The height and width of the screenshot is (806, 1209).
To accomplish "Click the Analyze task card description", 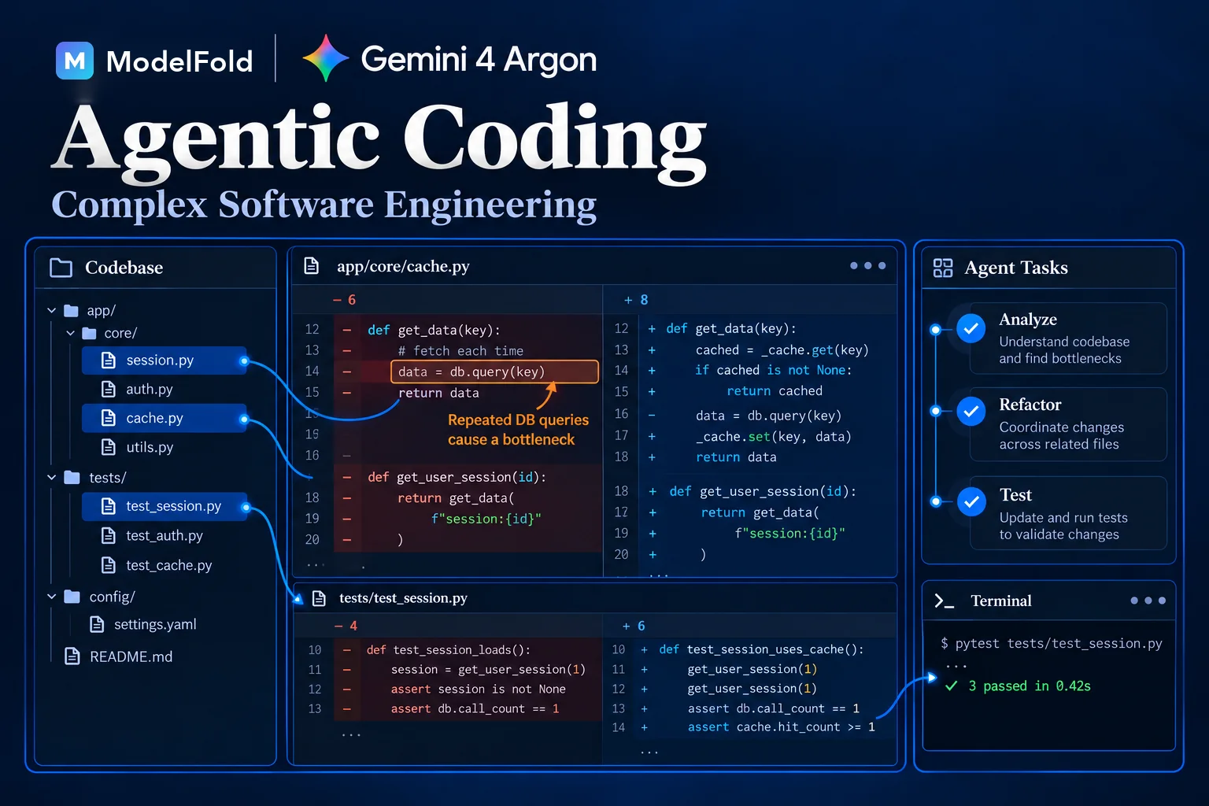I will pyautogui.click(x=1064, y=350).
